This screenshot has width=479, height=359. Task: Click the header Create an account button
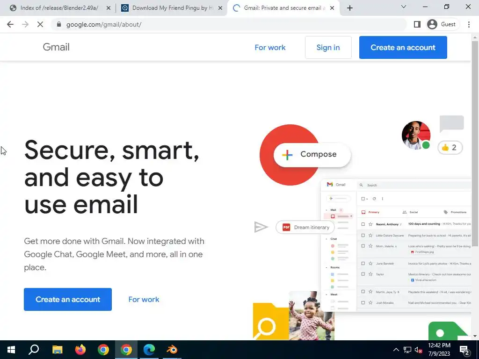pos(403,47)
